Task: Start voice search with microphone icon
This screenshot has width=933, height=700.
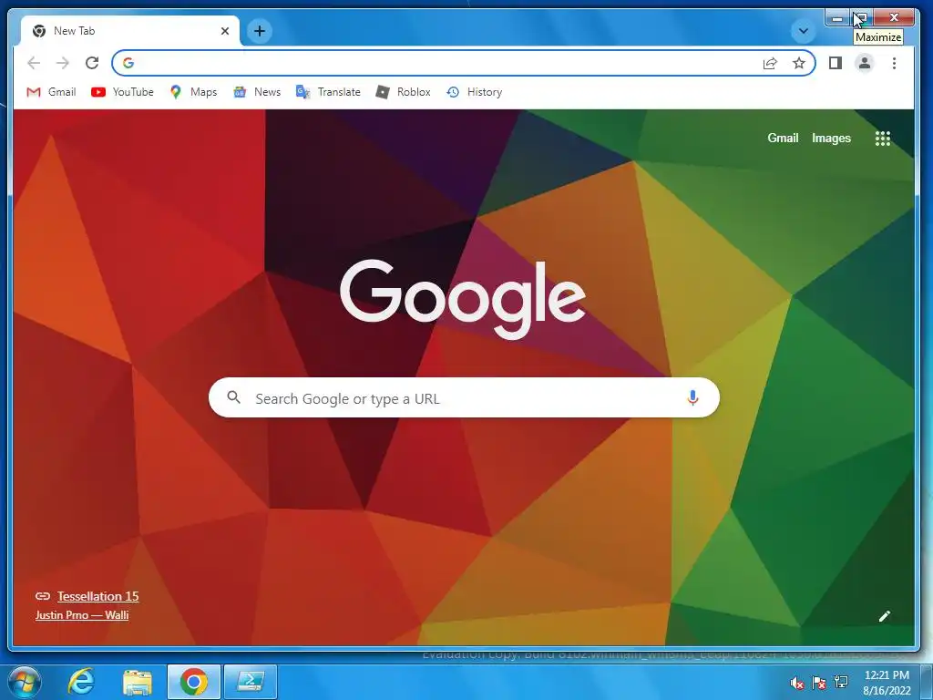Action: point(692,397)
